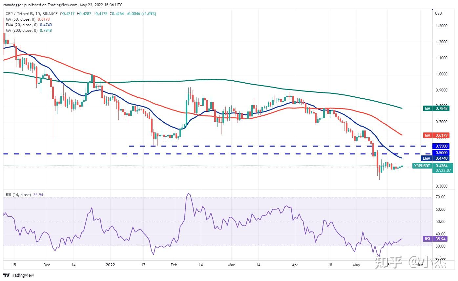Image resolution: width=458 pixels, height=281 pixels.
Task: Click the Apr date marker on time axis
Action: (x=295, y=265)
